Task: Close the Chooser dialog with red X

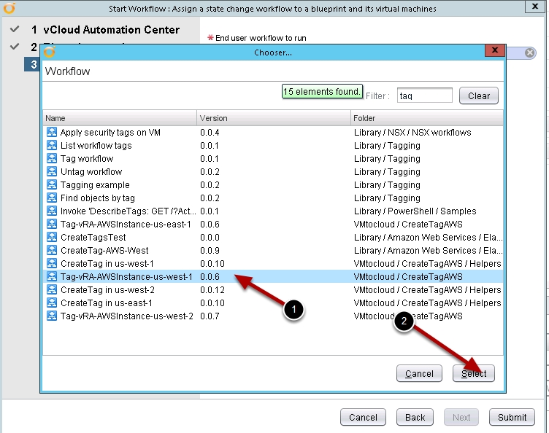Action: tap(495, 50)
